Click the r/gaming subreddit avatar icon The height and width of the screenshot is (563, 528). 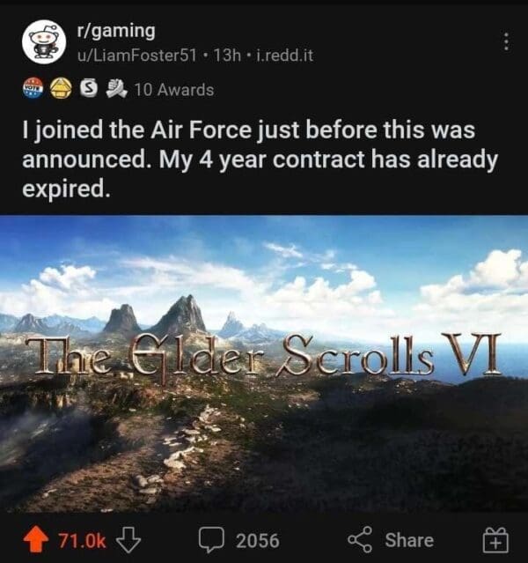tap(44, 42)
